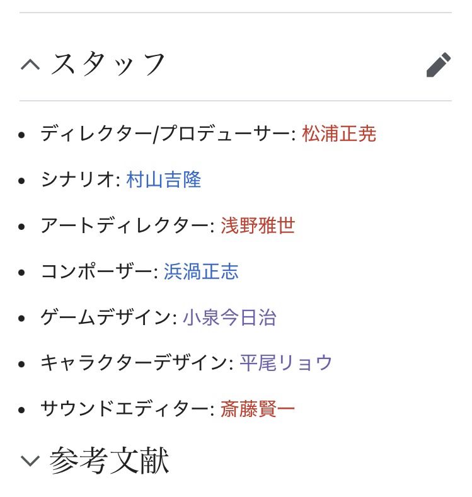Click the コンポーザー label text
Viewport: 472px width, 497px height.
[96, 271]
